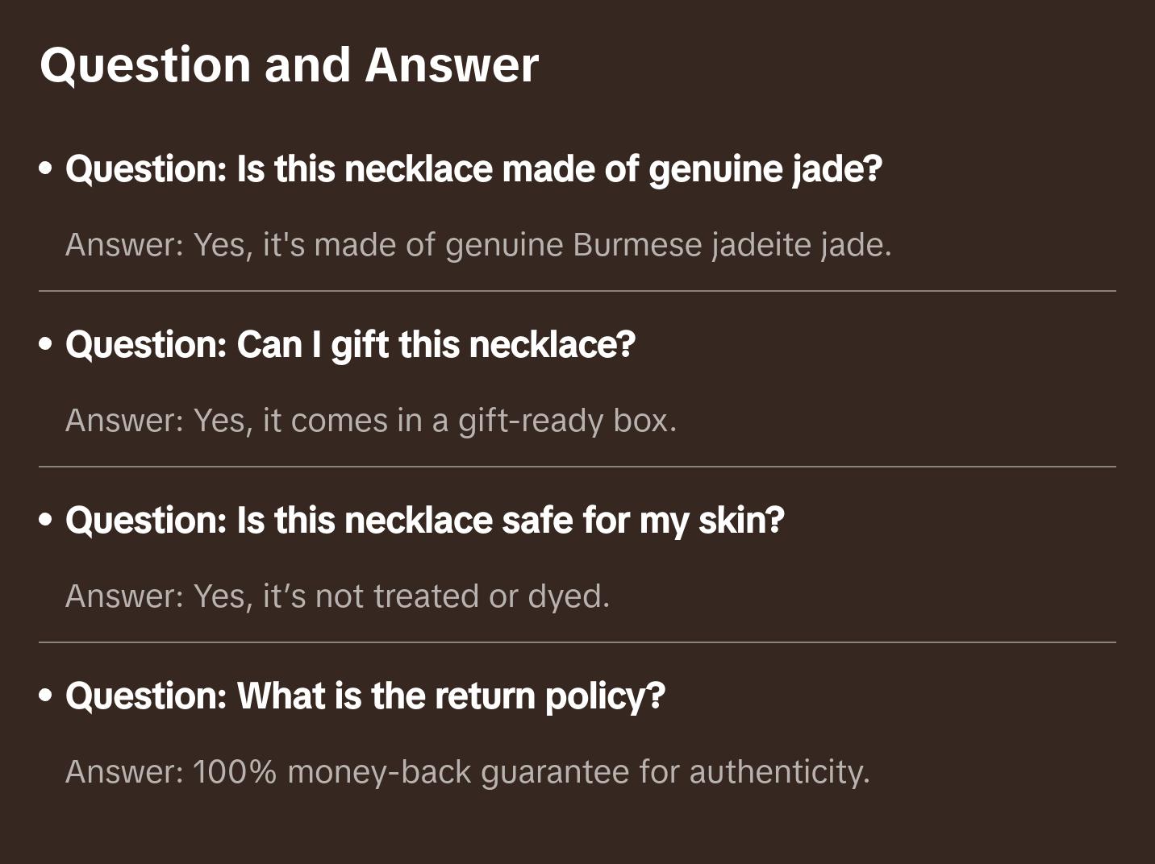The height and width of the screenshot is (864, 1155).
Task: Click the money-back guarantee answer text
Action: [x=468, y=771]
